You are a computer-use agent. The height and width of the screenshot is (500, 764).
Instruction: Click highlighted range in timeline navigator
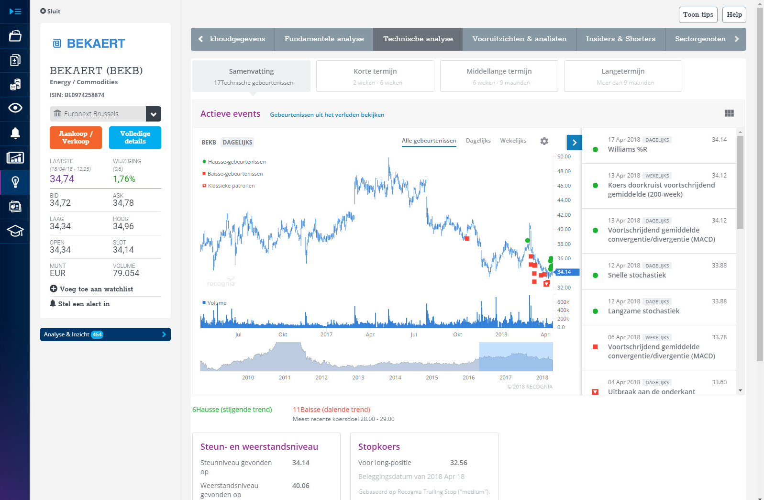point(516,356)
